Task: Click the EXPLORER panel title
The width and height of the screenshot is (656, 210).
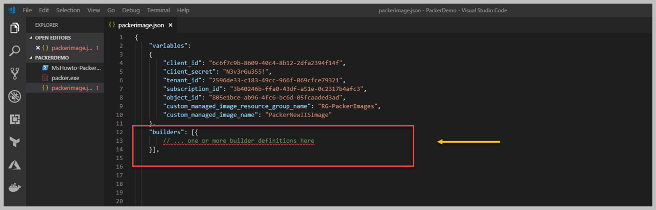Action: [47, 25]
